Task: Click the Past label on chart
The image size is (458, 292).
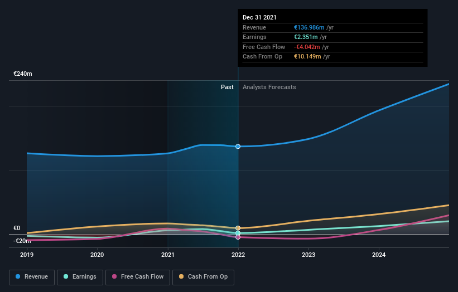Action: (x=227, y=87)
